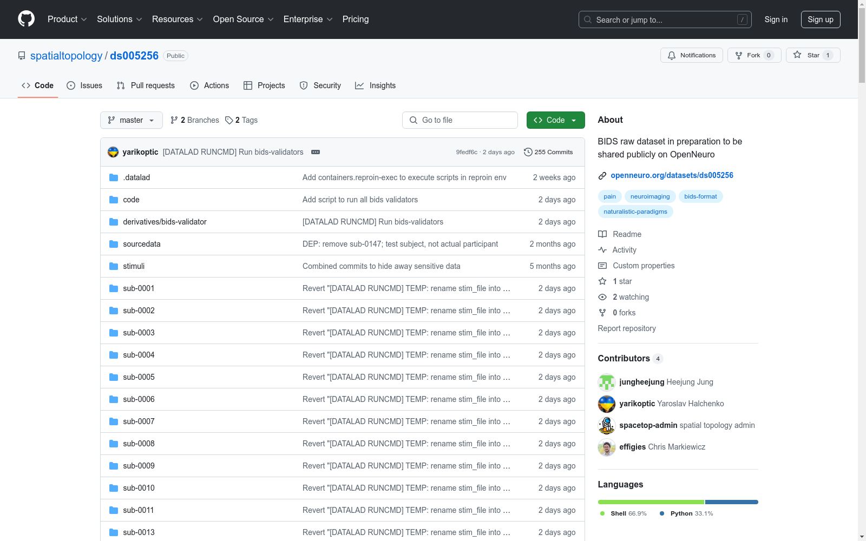Open commit 9fedf6c hash link
Screen dimensions: 866x541
tap(467, 152)
